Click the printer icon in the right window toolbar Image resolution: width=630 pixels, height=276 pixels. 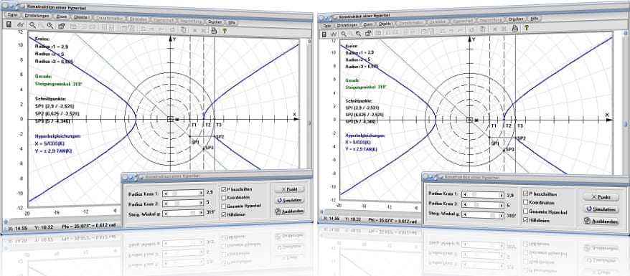tap(514, 28)
